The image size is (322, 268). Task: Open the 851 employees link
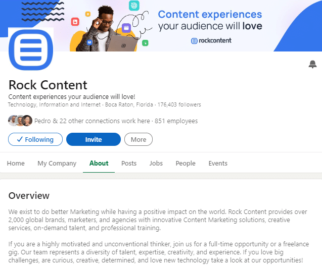tap(176, 121)
